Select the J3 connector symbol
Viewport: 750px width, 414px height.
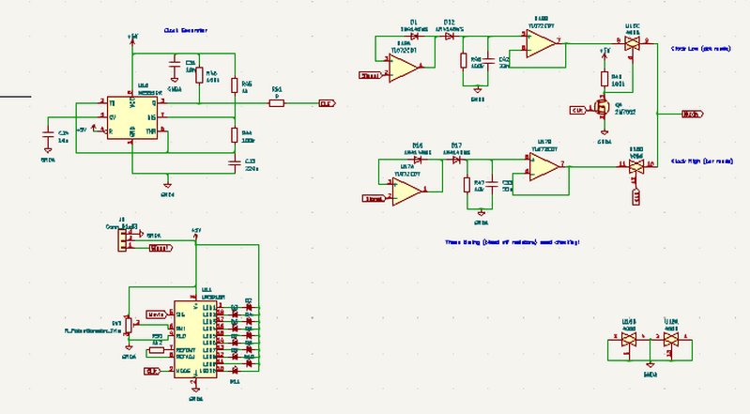click(123, 240)
